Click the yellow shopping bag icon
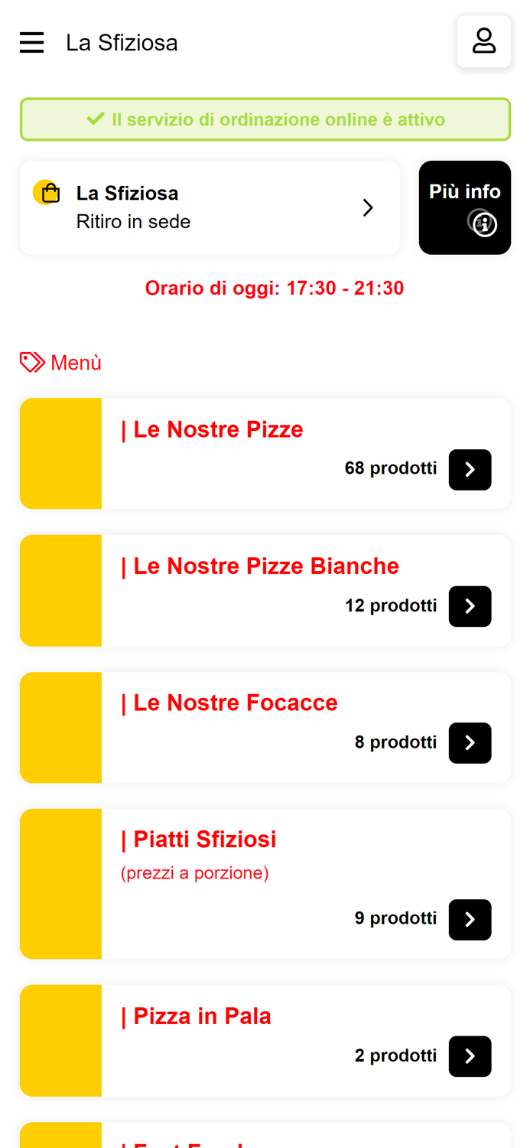The height and width of the screenshot is (1148, 530). point(47,191)
